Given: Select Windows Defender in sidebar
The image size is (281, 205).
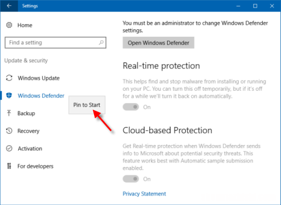Looking at the screenshot, I should 41,96.
